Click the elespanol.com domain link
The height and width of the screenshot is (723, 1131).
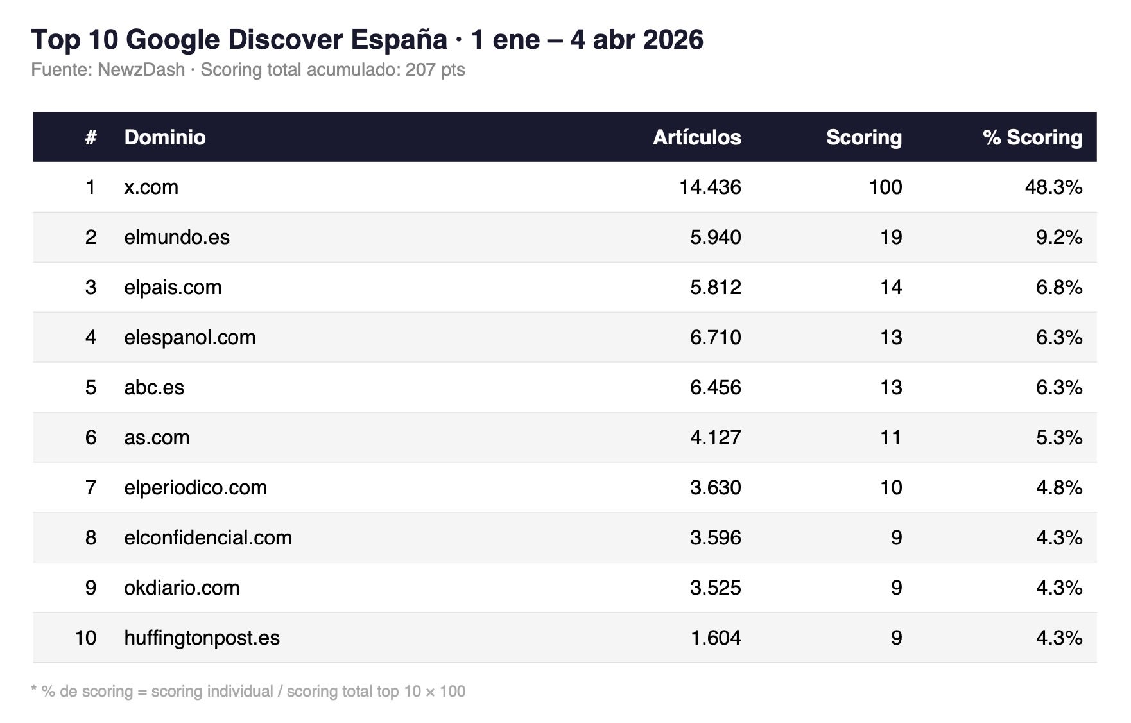[189, 337]
